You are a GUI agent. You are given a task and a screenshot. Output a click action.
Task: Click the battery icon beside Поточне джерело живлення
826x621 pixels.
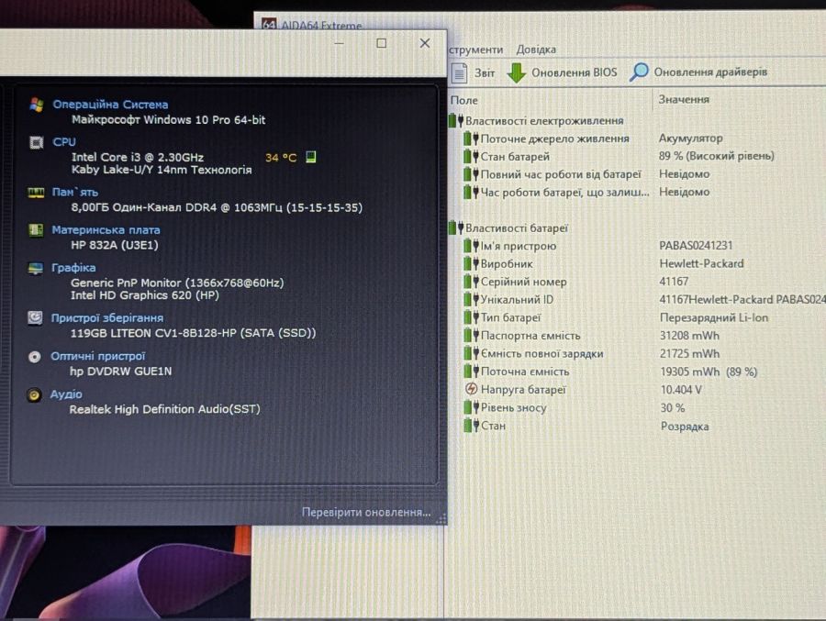(x=471, y=139)
